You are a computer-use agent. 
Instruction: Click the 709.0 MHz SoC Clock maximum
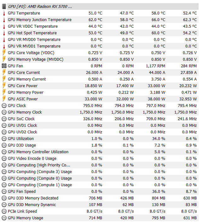point(156,119)
